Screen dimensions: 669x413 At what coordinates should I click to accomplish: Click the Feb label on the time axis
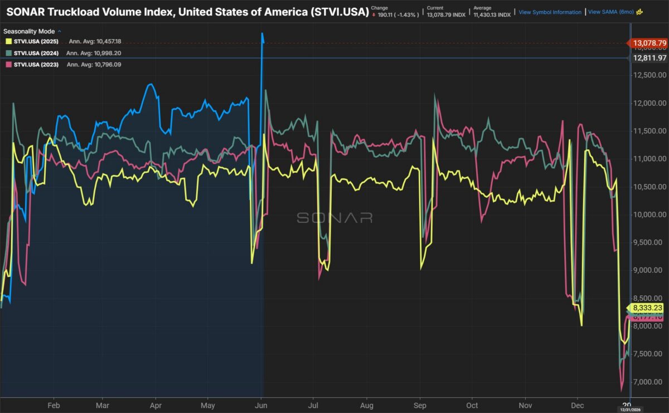[x=54, y=405]
